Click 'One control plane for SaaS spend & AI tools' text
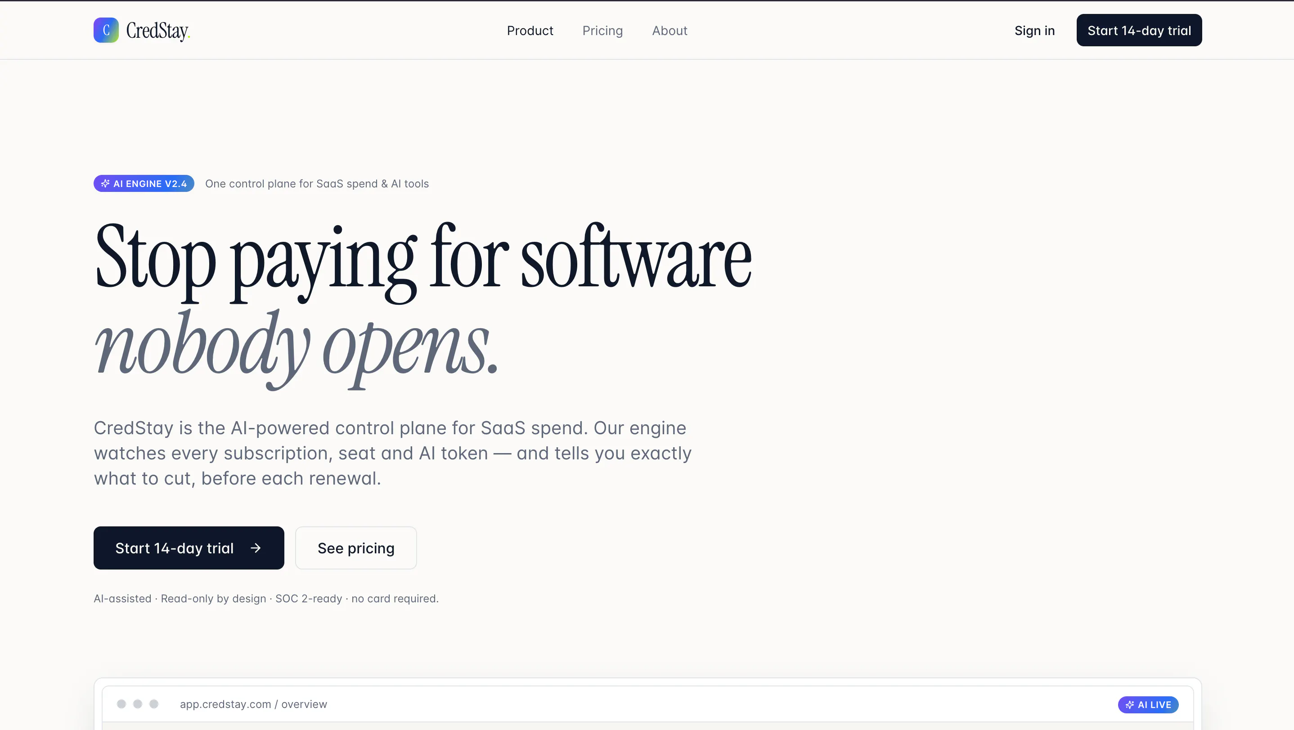Viewport: 1294px width, 730px height. (317, 184)
